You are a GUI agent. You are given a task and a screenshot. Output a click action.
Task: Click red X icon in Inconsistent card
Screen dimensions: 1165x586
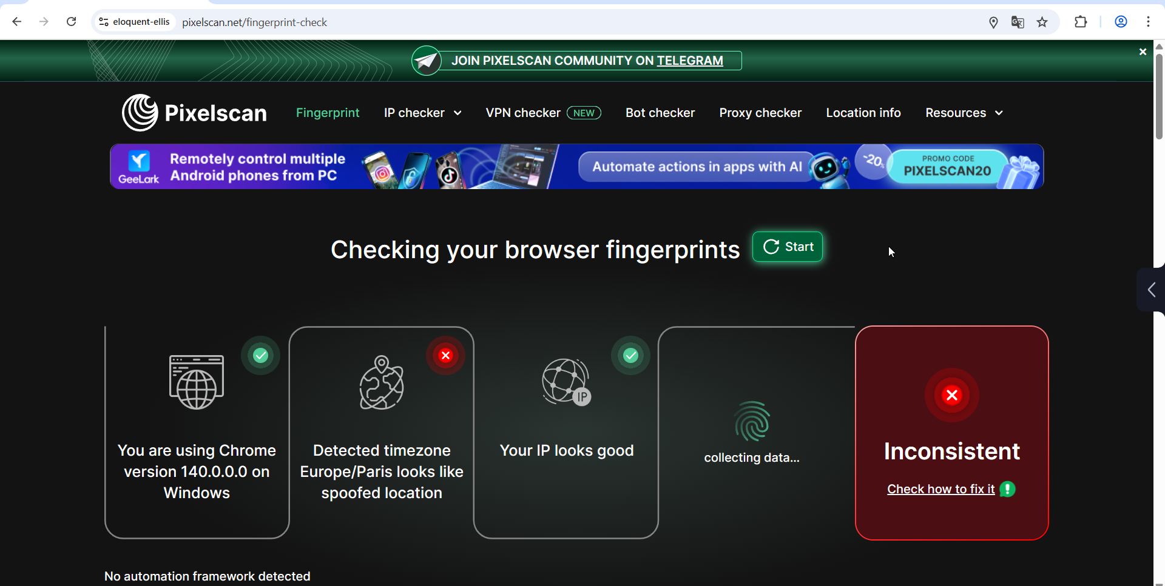(952, 395)
